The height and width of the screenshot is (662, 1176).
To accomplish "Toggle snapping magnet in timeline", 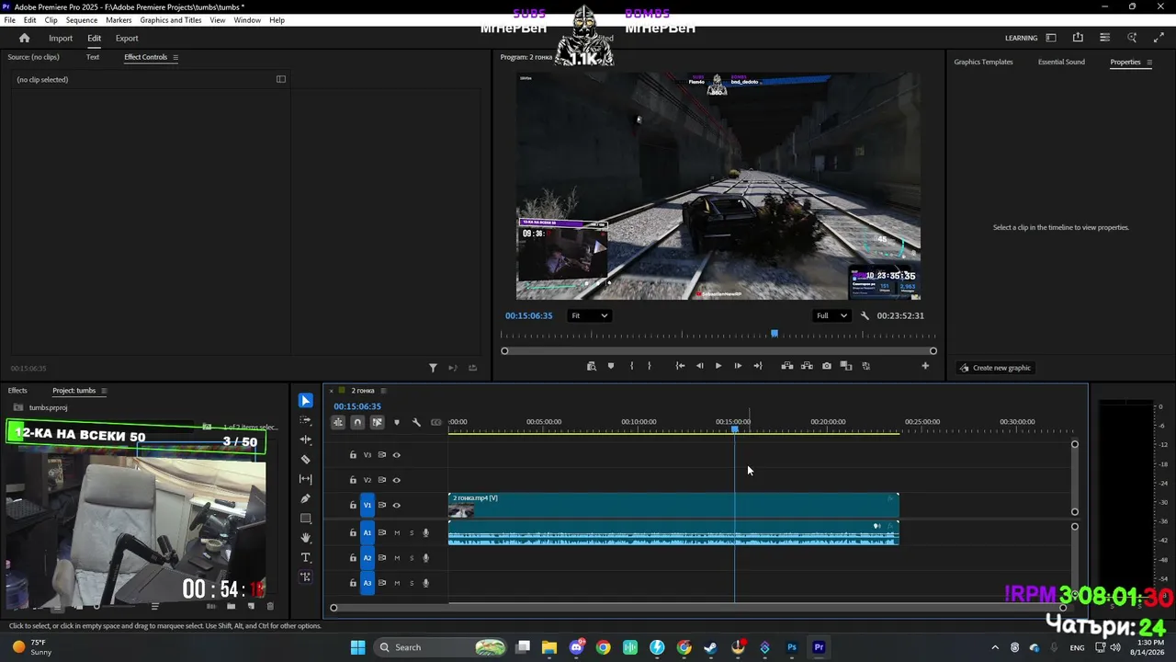I will (x=357, y=422).
